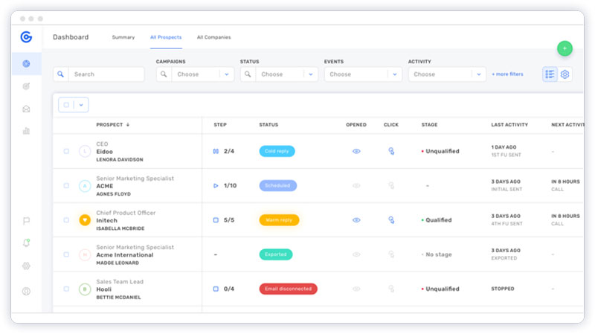Click the Cold reply status badge

[x=277, y=151]
